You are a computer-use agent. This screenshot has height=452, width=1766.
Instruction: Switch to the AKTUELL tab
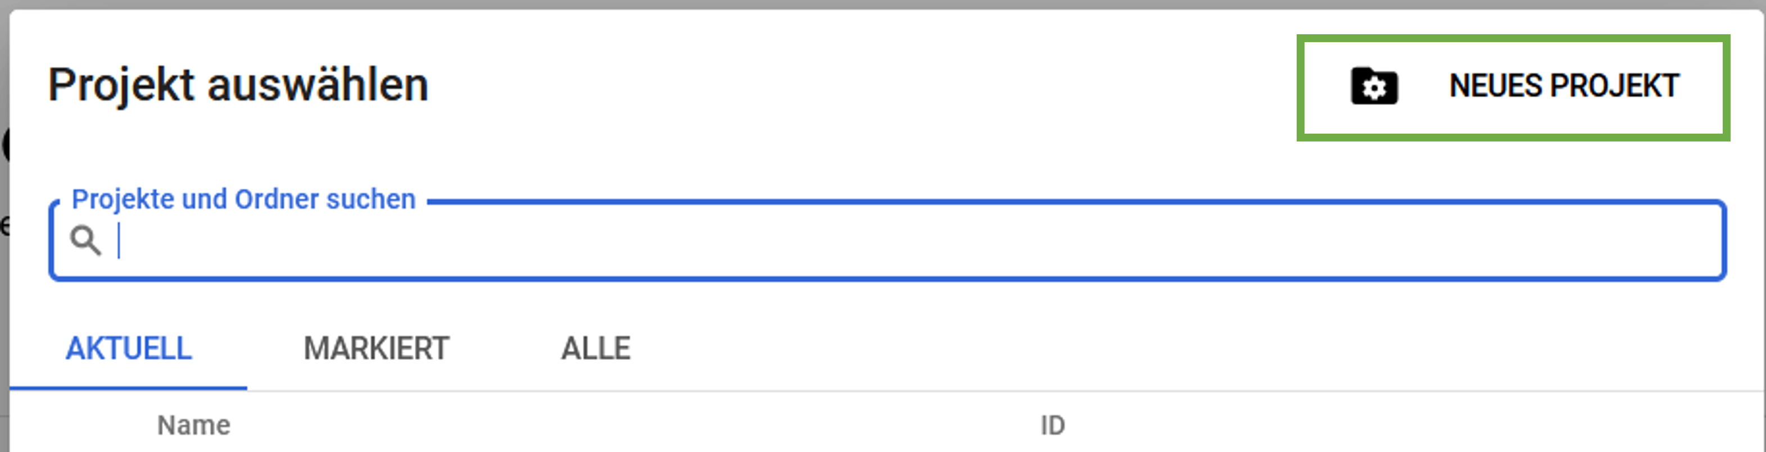pyautogui.click(x=129, y=349)
